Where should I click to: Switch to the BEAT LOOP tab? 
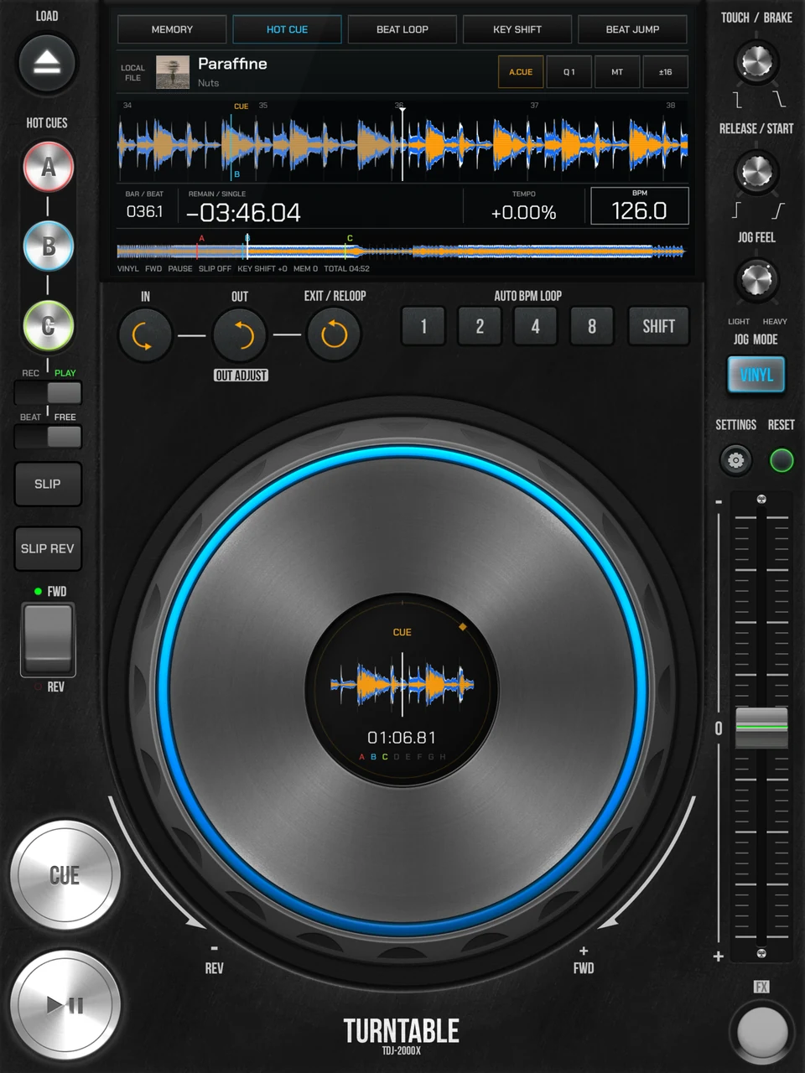pos(402,29)
